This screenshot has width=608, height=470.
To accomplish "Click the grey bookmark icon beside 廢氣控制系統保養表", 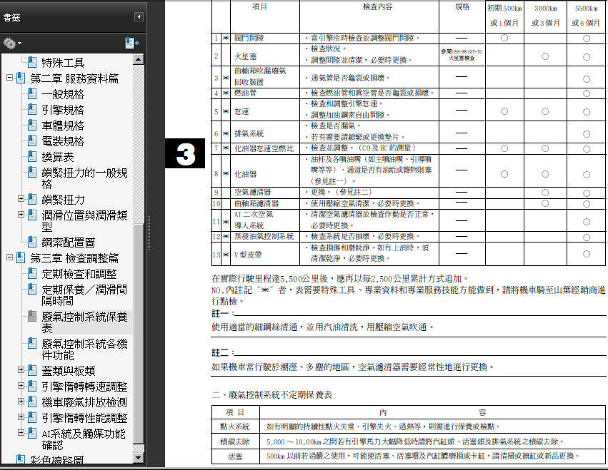I will 33,316.
